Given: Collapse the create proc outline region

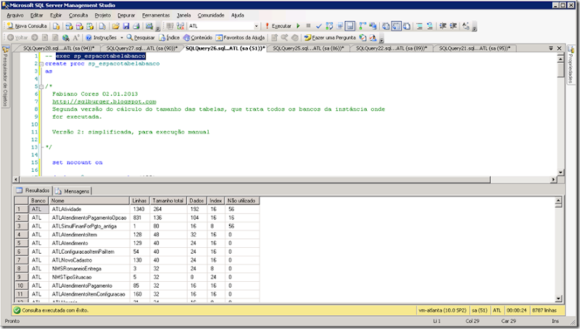Looking at the screenshot, I should pos(41,64).
